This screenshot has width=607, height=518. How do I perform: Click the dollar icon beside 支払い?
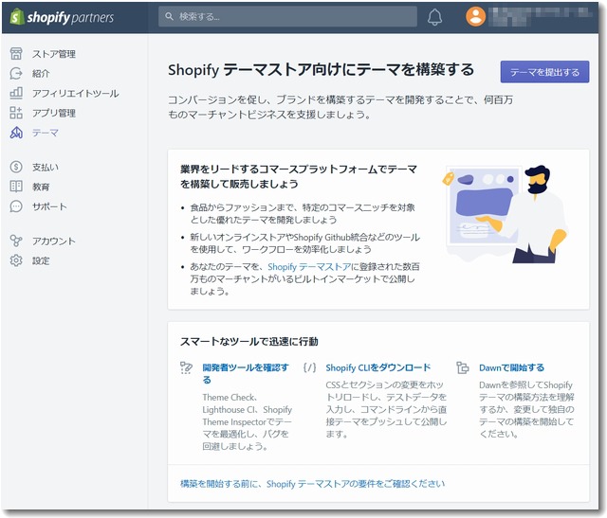click(x=16, y=167)
